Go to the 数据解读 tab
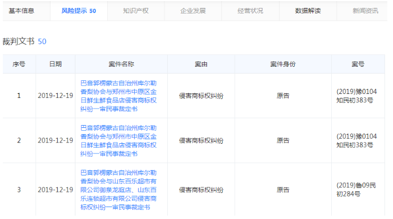The image size is (393, 219). 308,11
